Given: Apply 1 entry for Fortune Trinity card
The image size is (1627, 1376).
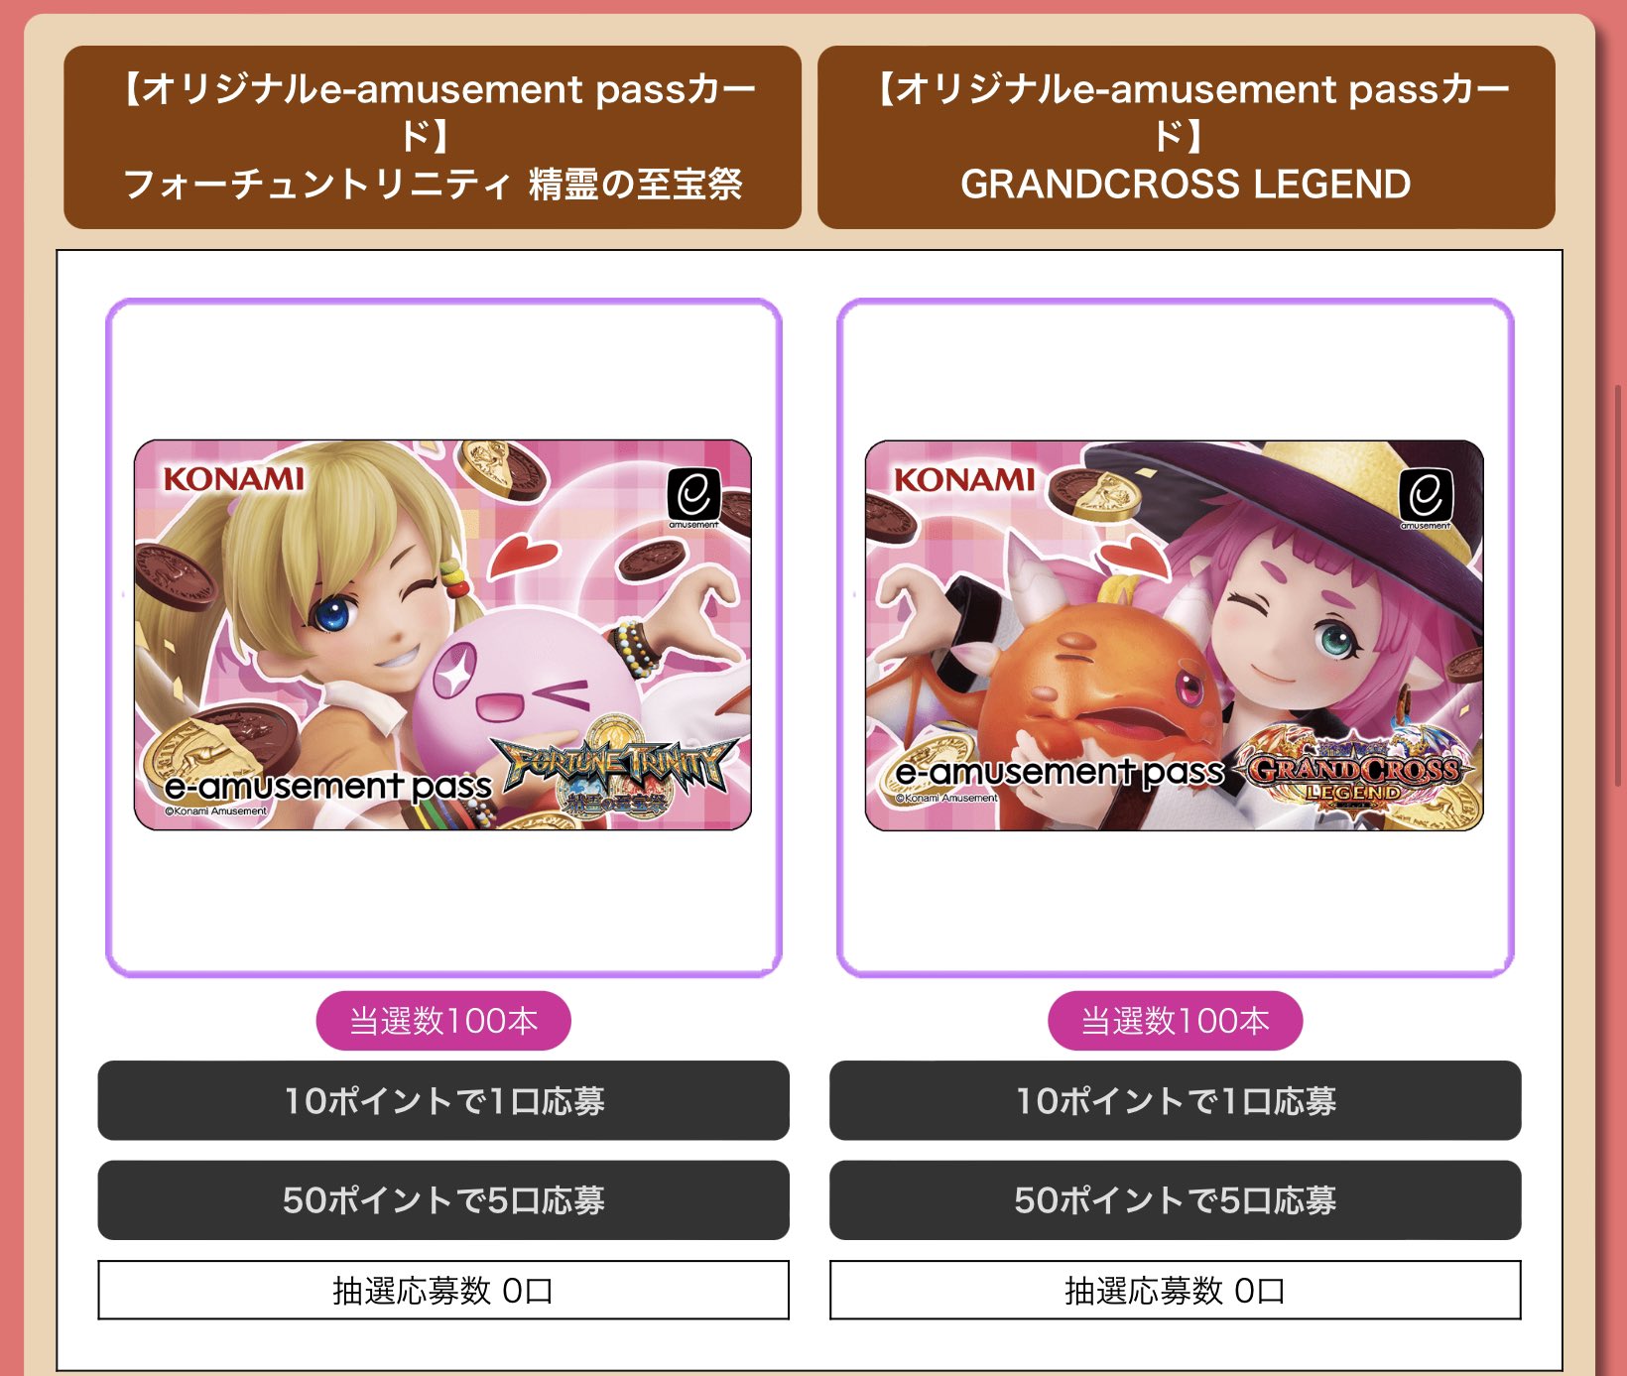Looking at the screenshot, I should pos(443,1100).
